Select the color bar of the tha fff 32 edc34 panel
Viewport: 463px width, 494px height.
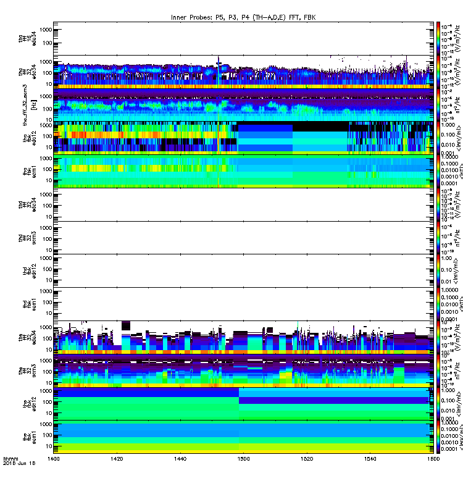pos(438,72)
